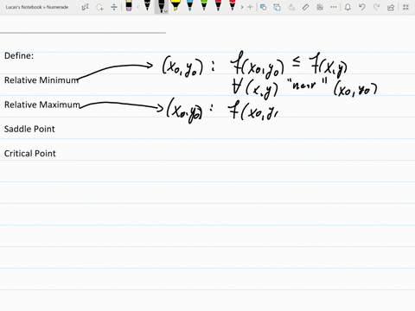Select the text typing/select objects tool
The width and height of the screenshot is (415, 311).
(x=86, y=7)
